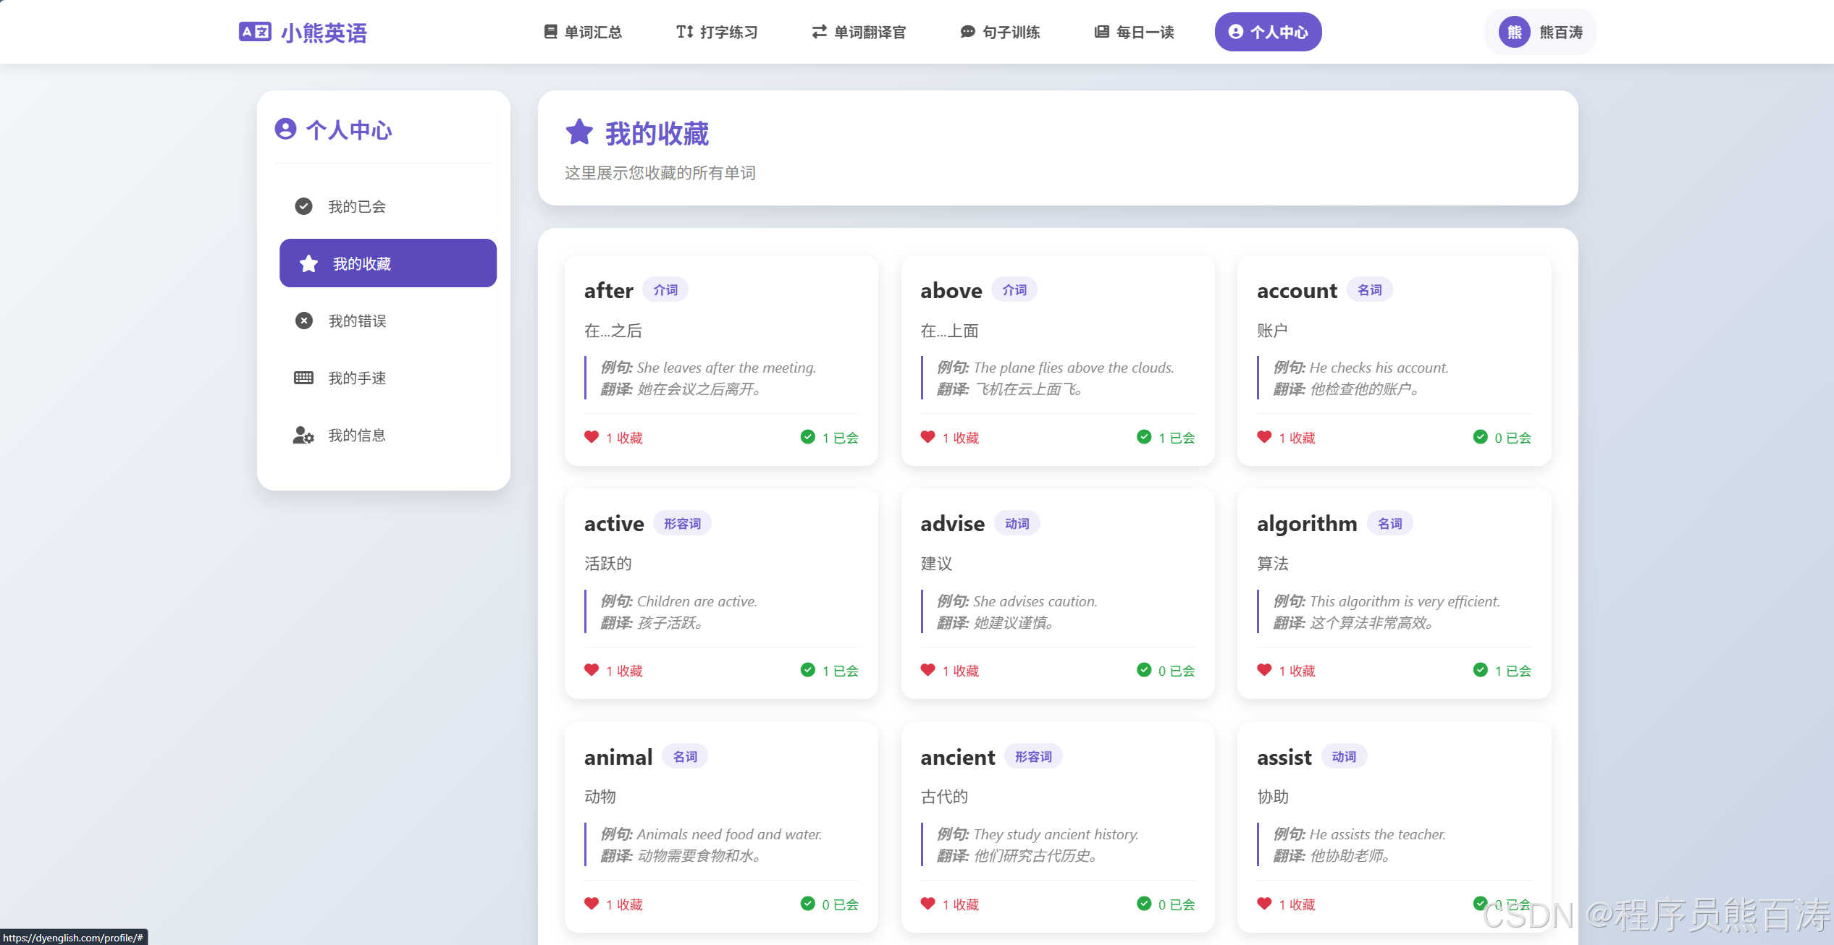Click the X circle icon beside 我的错误
Screen dimensions: 1834x945
coord(303,321)
